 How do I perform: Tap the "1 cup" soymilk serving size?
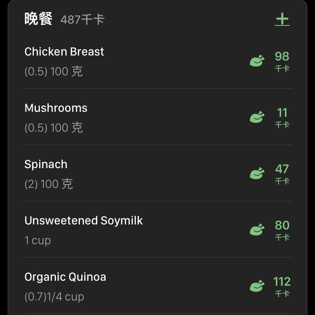tap(38, 240)
